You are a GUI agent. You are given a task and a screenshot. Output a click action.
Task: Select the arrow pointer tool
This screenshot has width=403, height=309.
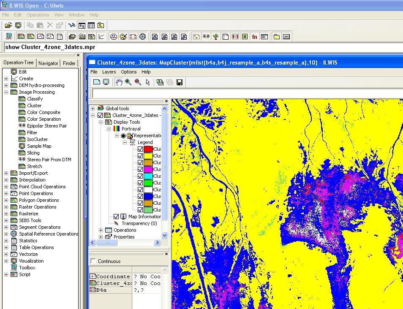pyautogui.click(x=148, y=82)
